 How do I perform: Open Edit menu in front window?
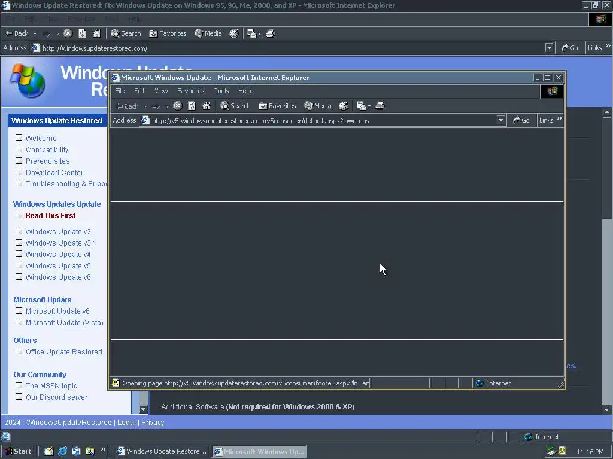point(139,91)
